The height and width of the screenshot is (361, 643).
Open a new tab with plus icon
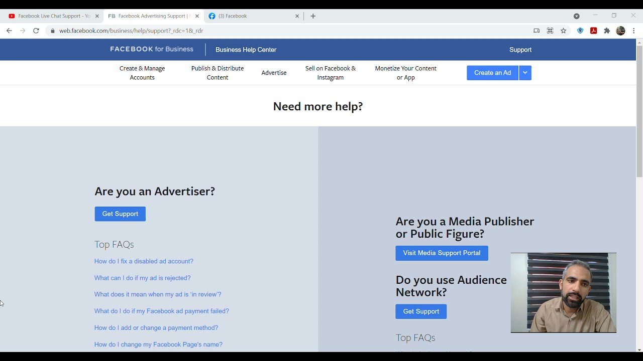pos(313,16)
